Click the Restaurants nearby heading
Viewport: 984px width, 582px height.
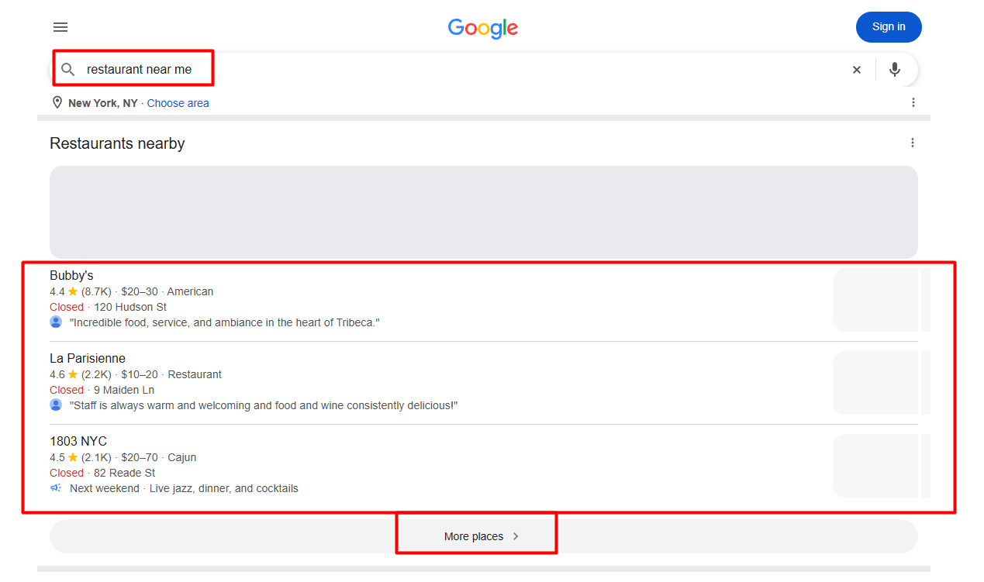click(117, 143)
